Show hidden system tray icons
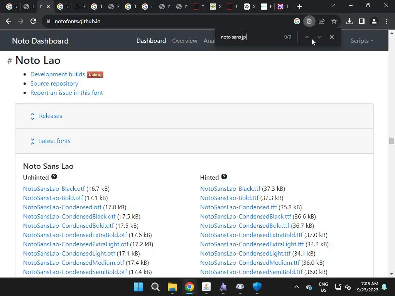Viewport: 395px width, 296px height. click(297, 287)
